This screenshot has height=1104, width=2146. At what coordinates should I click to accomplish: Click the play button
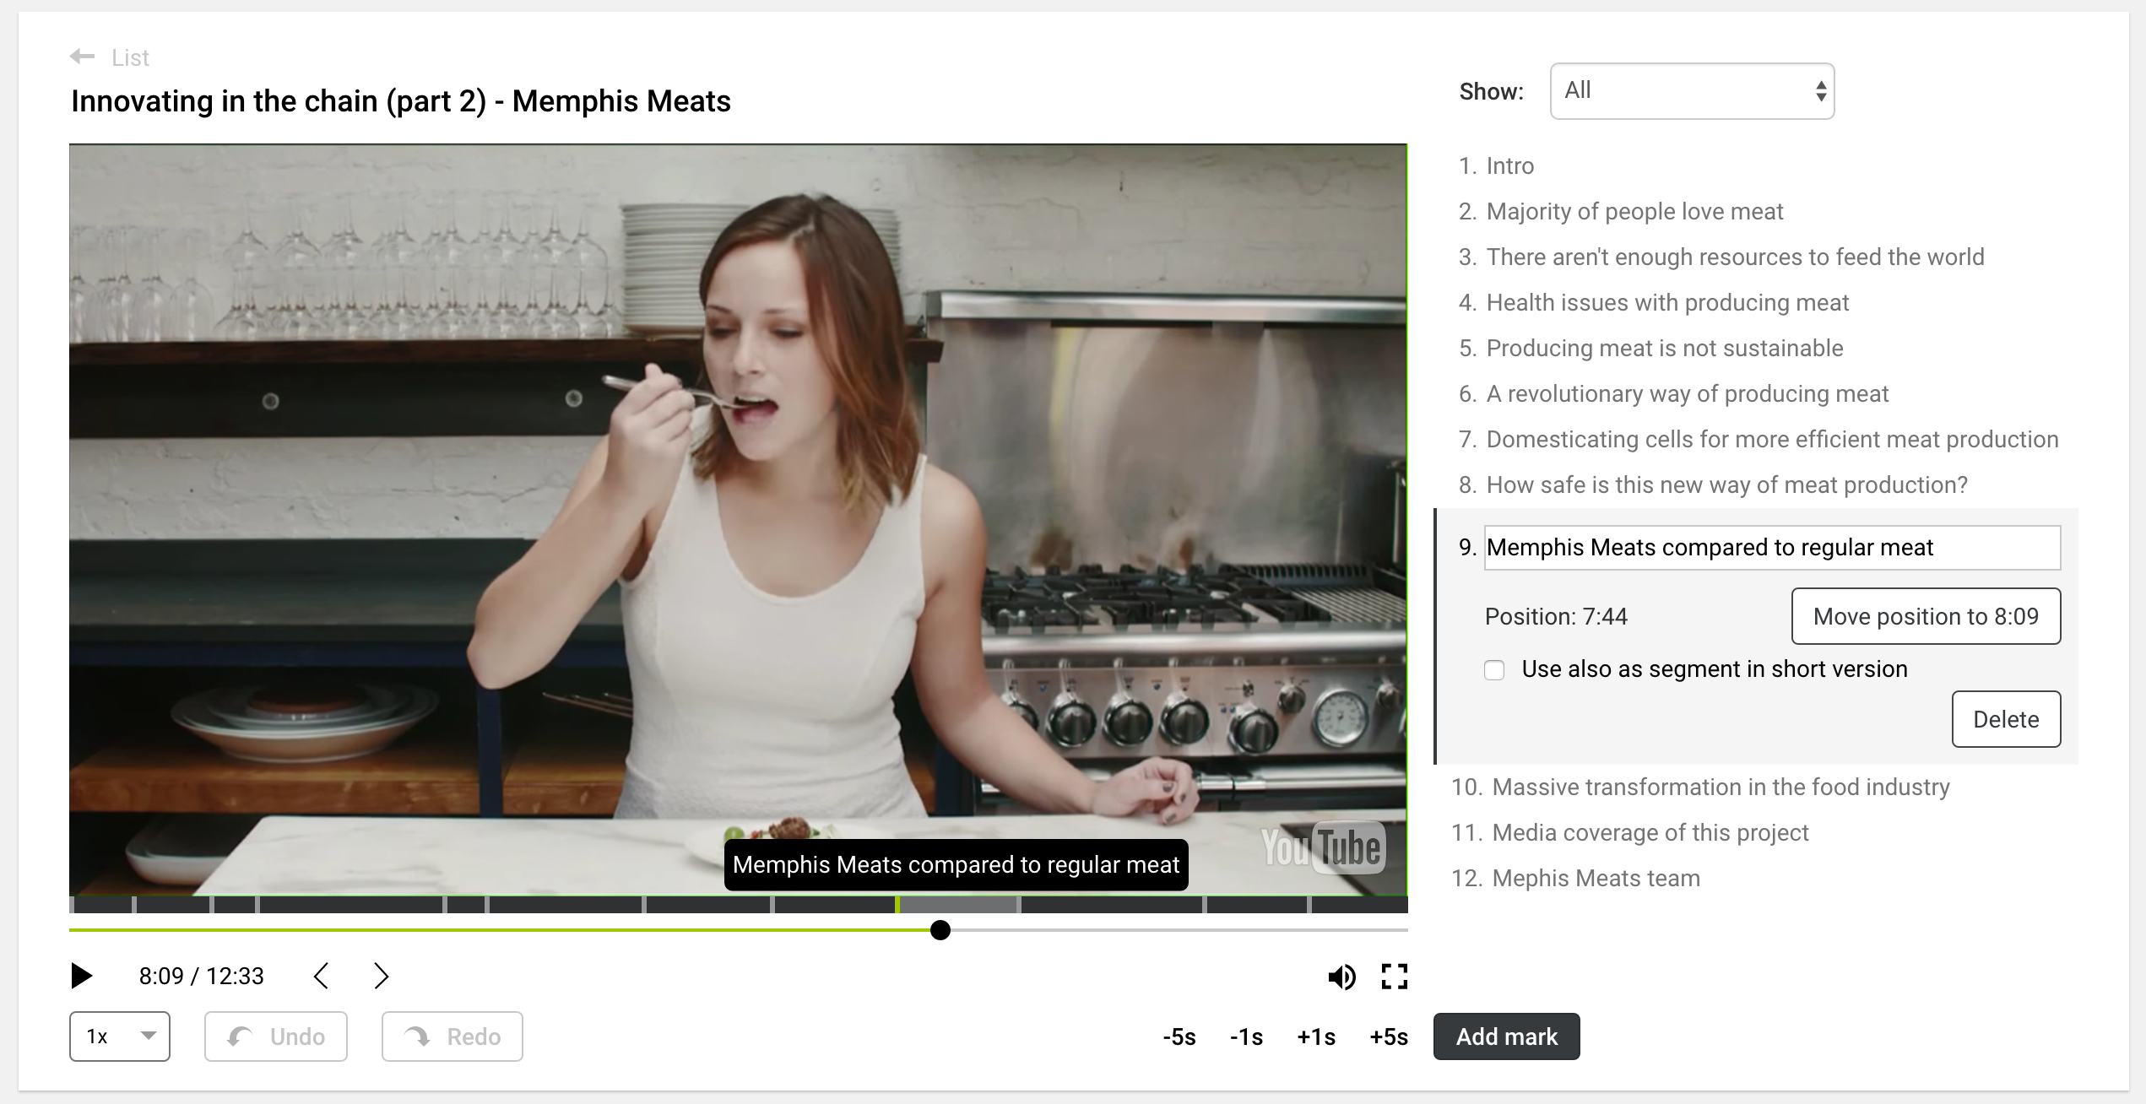[81, 976]
